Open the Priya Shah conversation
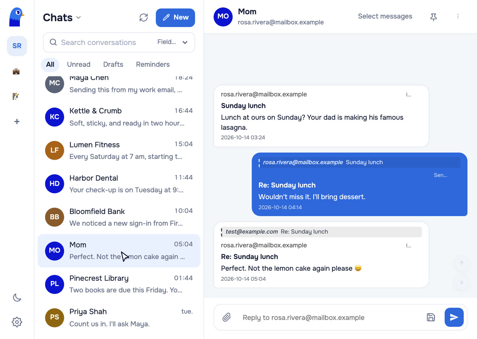477x339 pixels. click(119, 317)
